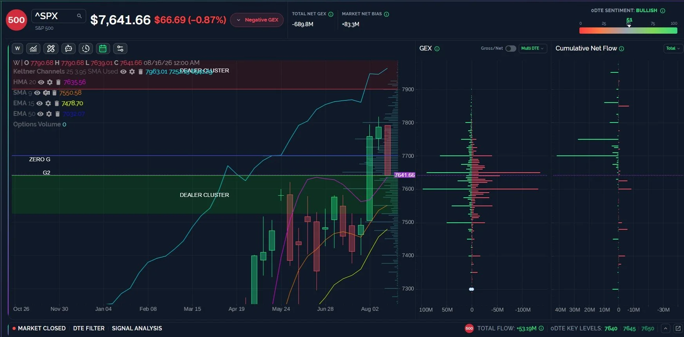684x337 pixels.
Task: Click the Options Volume indicator label
Action: [x=37, y=124]
